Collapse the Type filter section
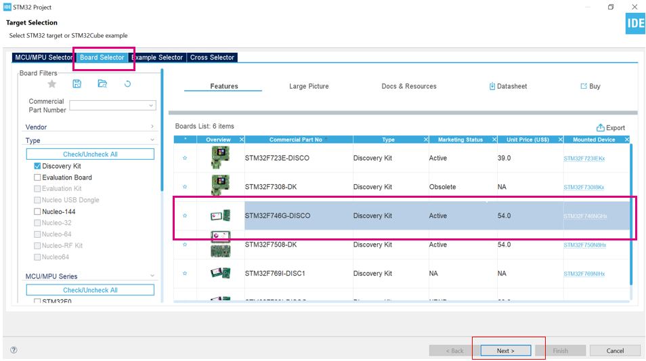 pos(152,140)
